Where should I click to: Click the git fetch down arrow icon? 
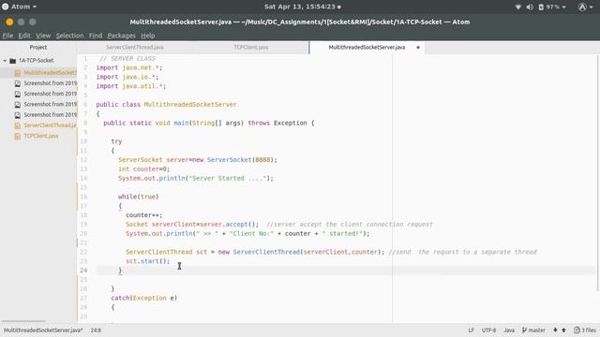[555, 330]
